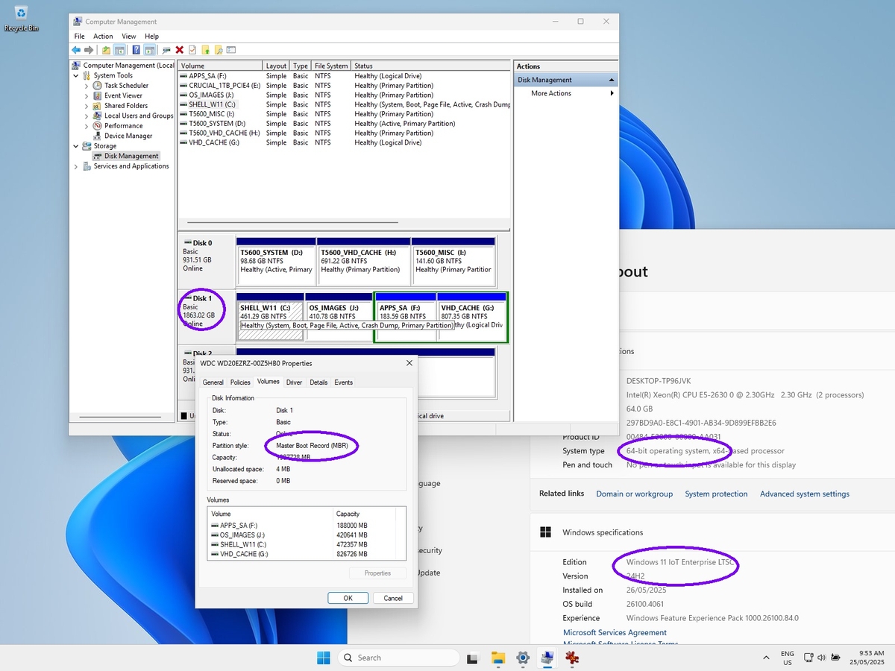
Task: Collapse the System Tools tree node
Action: point(76,75)
